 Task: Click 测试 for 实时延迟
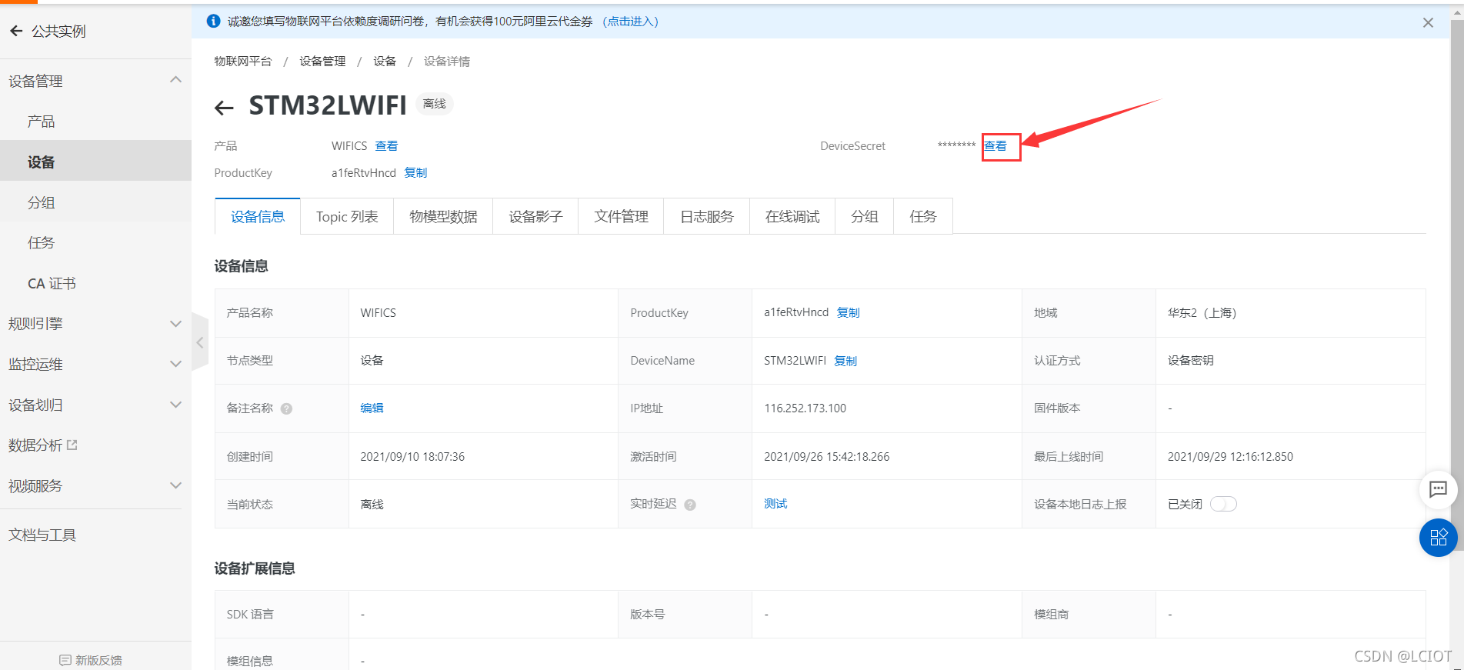point(775,504)
